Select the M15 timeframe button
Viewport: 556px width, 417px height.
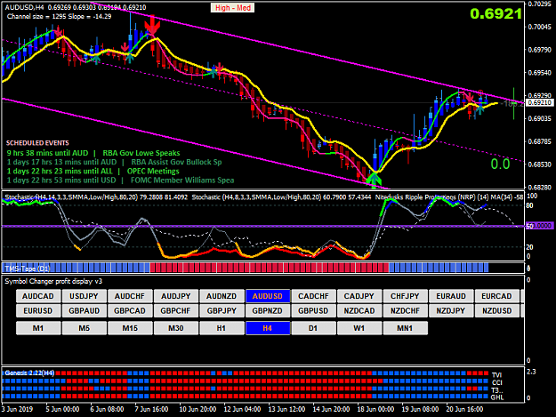(130, 328)
